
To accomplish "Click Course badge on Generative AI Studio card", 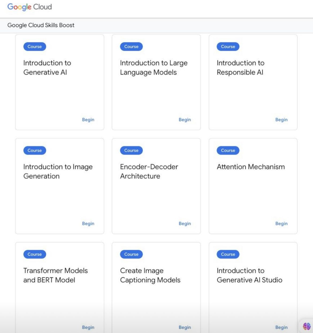I will 228,254.
